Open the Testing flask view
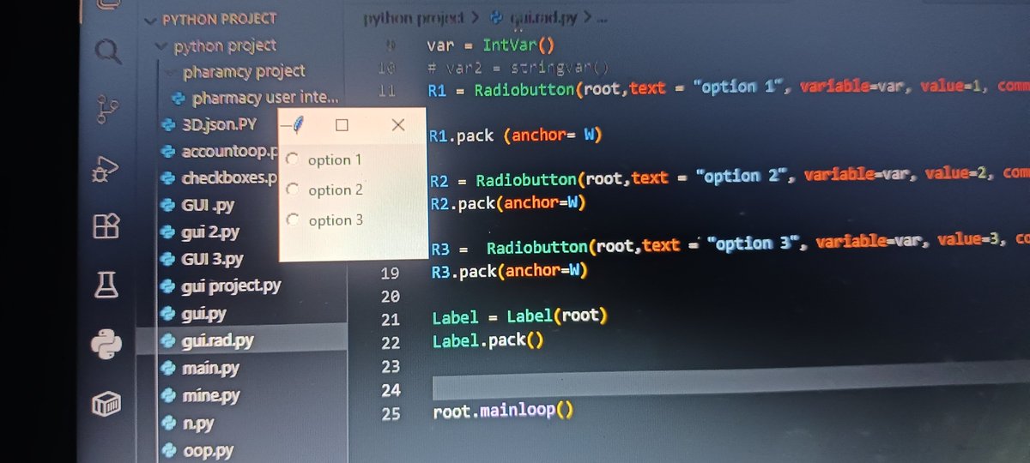 coord(106,285)
